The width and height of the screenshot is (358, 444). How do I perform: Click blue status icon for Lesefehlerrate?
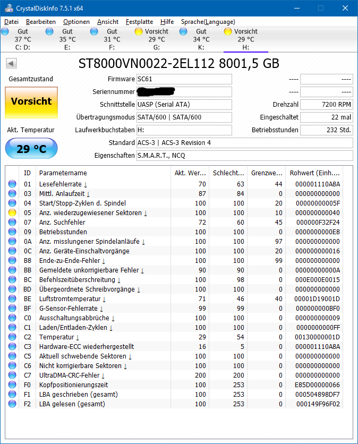12,184
